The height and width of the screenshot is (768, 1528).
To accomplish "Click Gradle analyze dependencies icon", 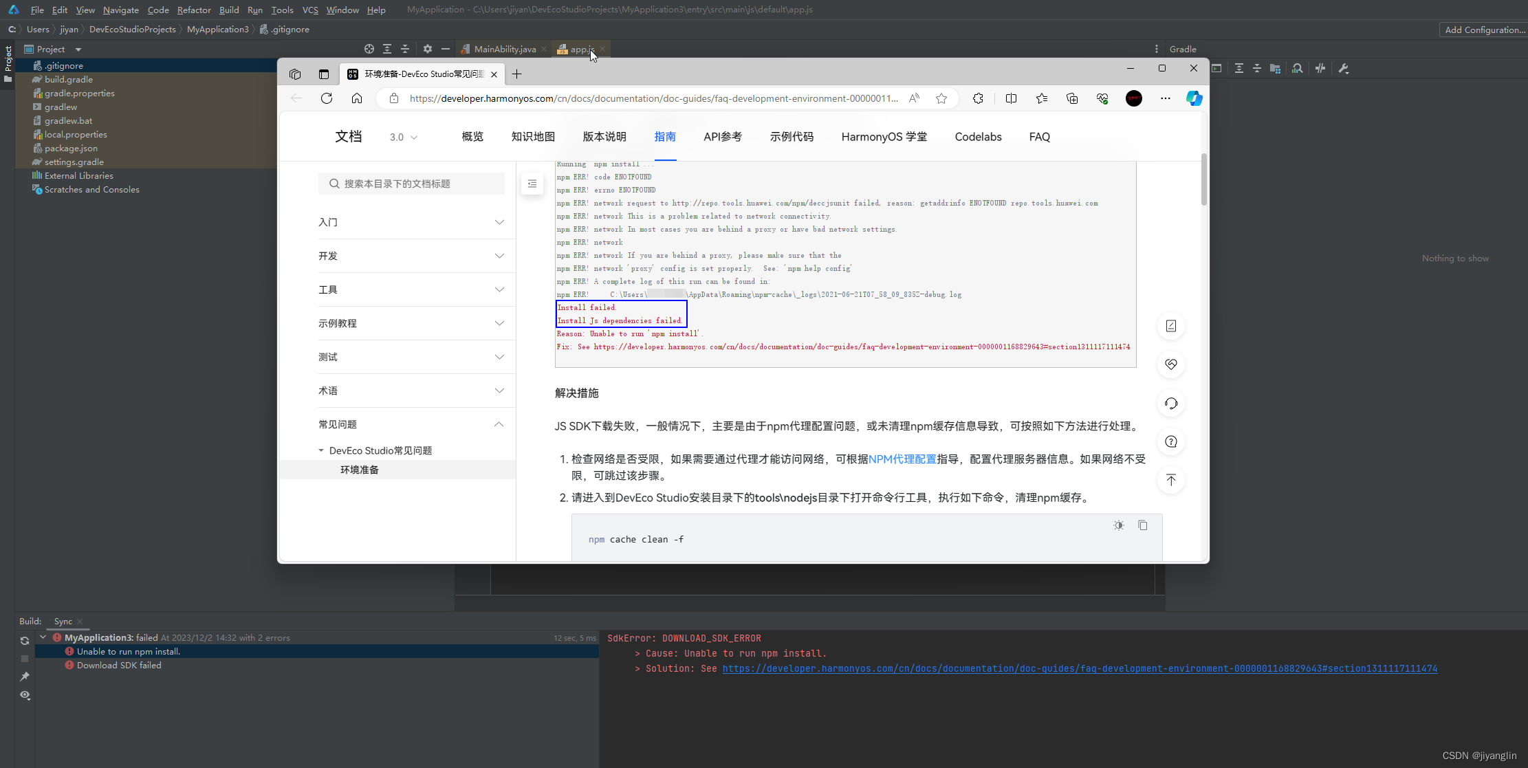I will (1297, 69).
